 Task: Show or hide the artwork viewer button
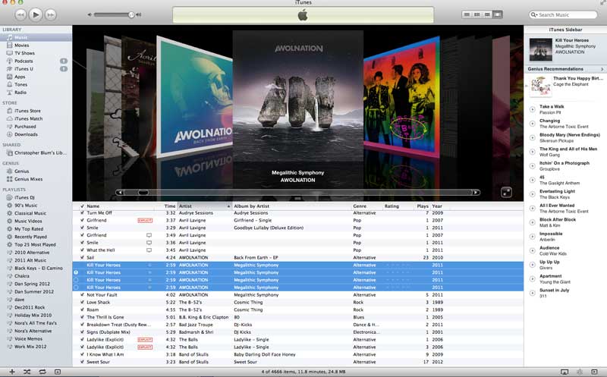click(x=58, y=372)
